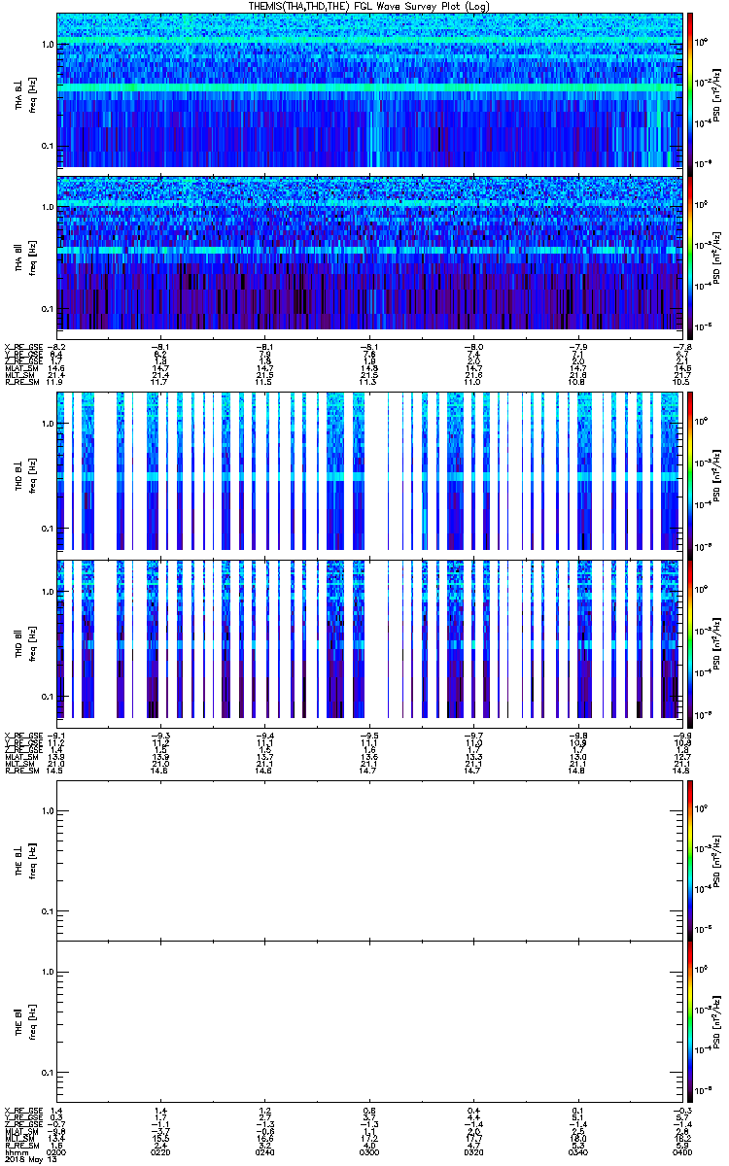The image size is (729, 1166).
Task: Click the '1.0' frequency tick of THA B⊥ panel
Action: 47,45
